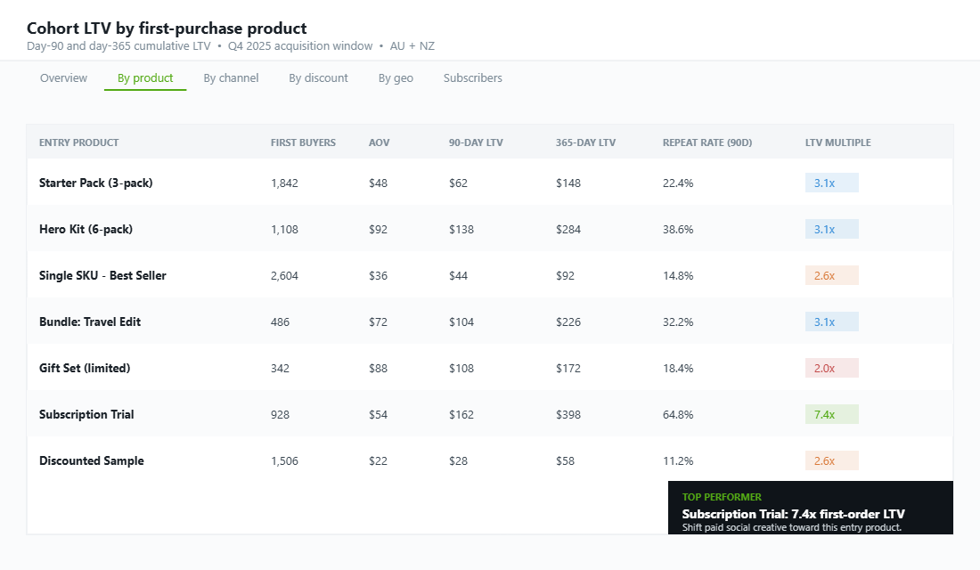This screenshot has width=980, height=570.
Task: Click the $58 365-day LTV value
Action: (565, 460)
